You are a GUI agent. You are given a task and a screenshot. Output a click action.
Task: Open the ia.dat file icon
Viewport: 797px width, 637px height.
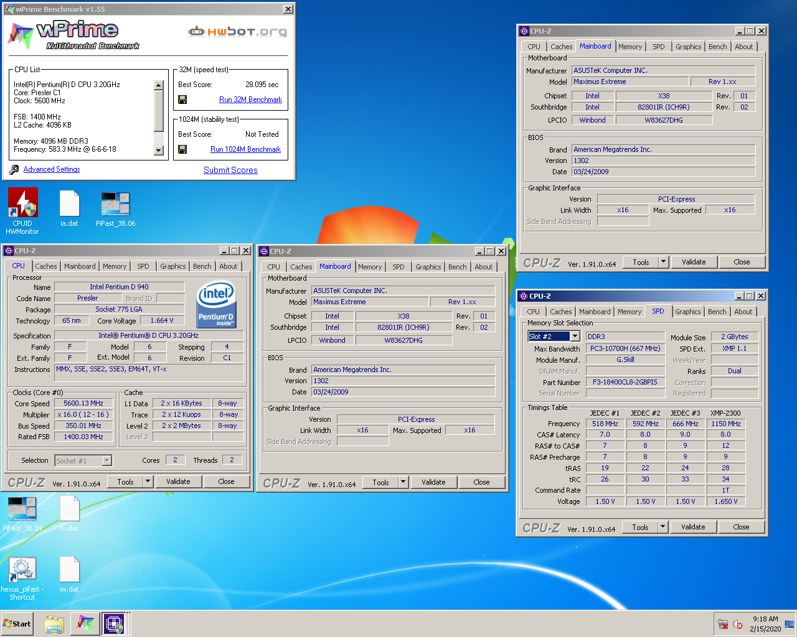(x=69, y=204)
